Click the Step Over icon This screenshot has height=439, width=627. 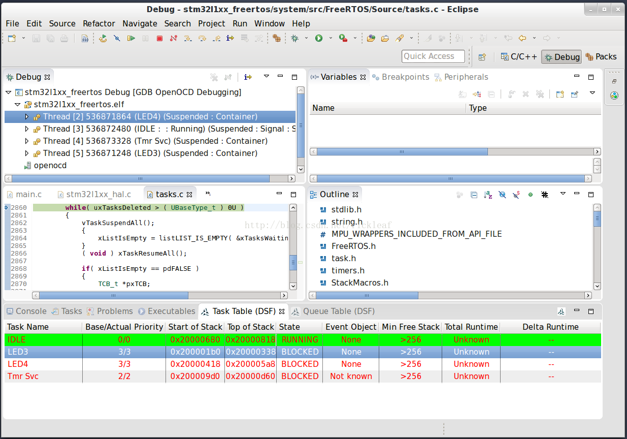click(x=202, y=38)
